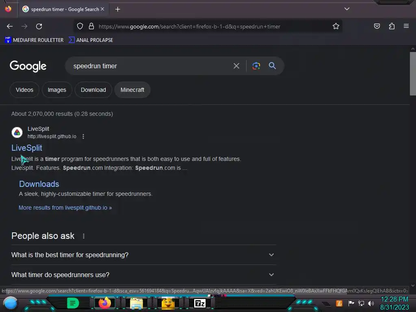The width and height of the screenshot is (416, 312).
Task: Open yellow character app in taskbar
Action: [x=168, y=303]
